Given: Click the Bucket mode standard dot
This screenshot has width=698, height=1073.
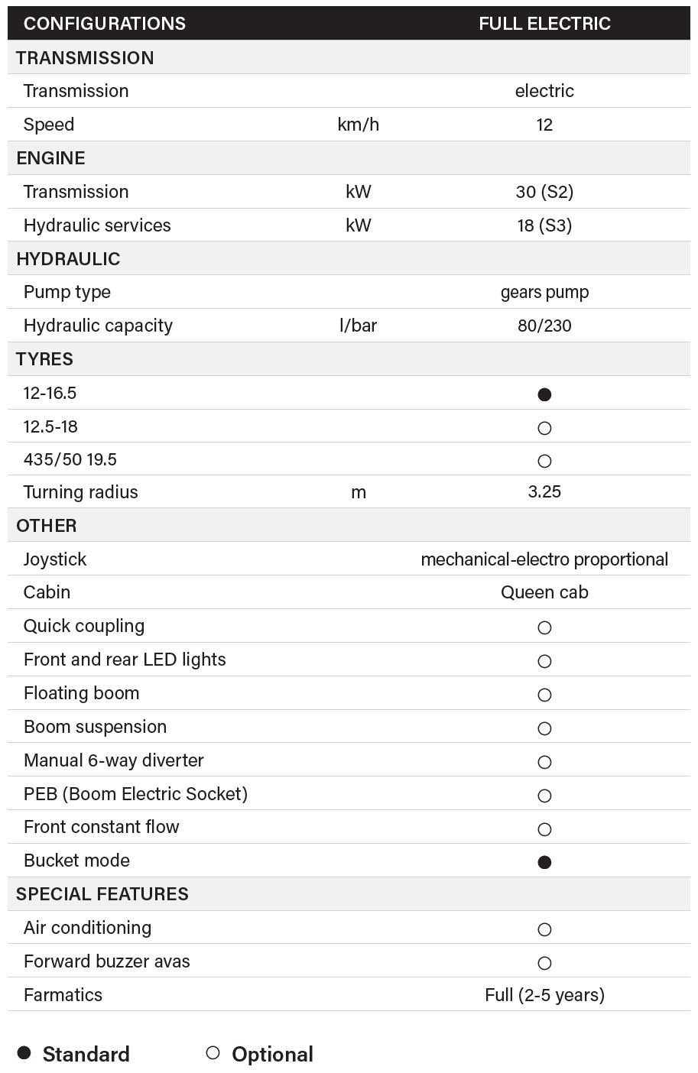Looking at the screenshot, I should click(544, 862).
